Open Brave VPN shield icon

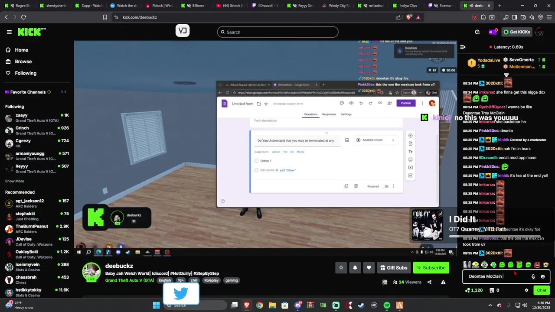[x=540, y=17]
